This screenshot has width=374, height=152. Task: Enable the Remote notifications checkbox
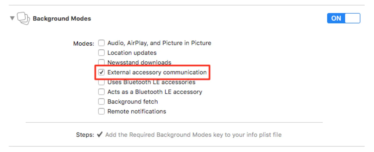(x=101, y=111)
